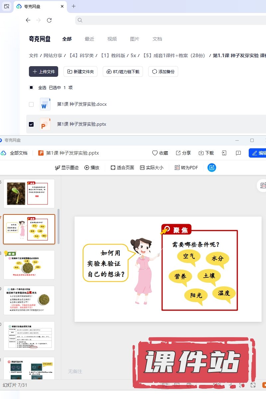266x399 pixels.
Task: Click fullscreen icon in status bar
Action: tap(253, 385)
